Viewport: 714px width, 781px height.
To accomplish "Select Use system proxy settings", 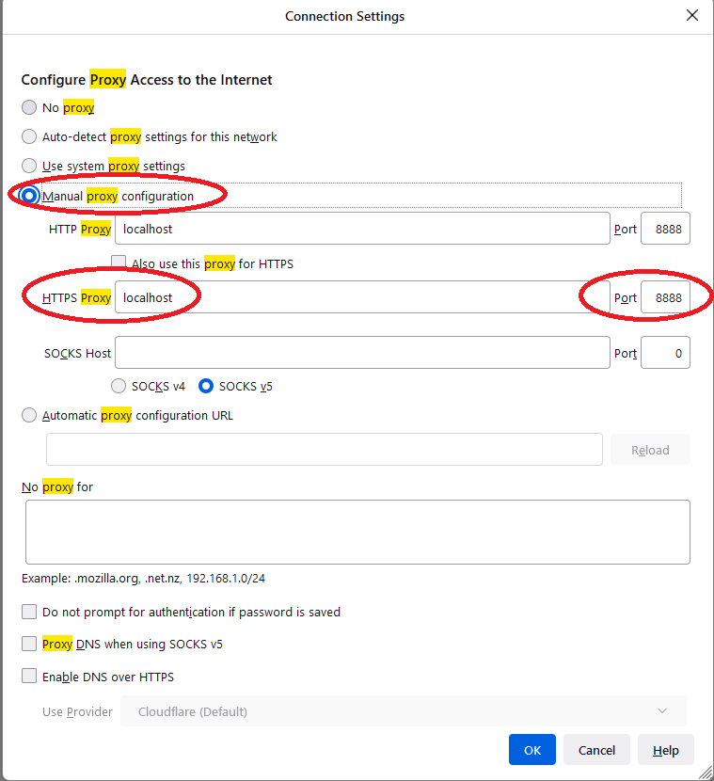I will pyautogui.click(x=29, y=166).
